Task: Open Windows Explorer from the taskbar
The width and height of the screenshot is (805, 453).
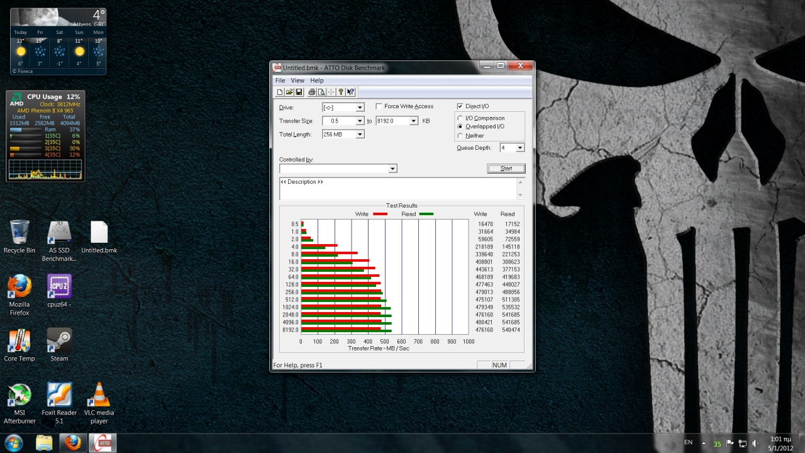Action: click(44, 443)
